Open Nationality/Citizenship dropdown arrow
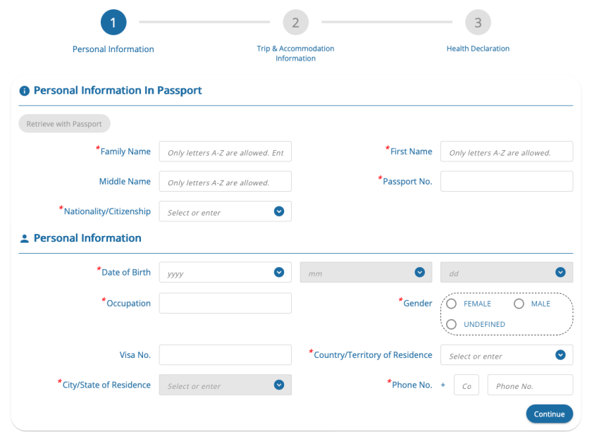 (x=279, y=211)
